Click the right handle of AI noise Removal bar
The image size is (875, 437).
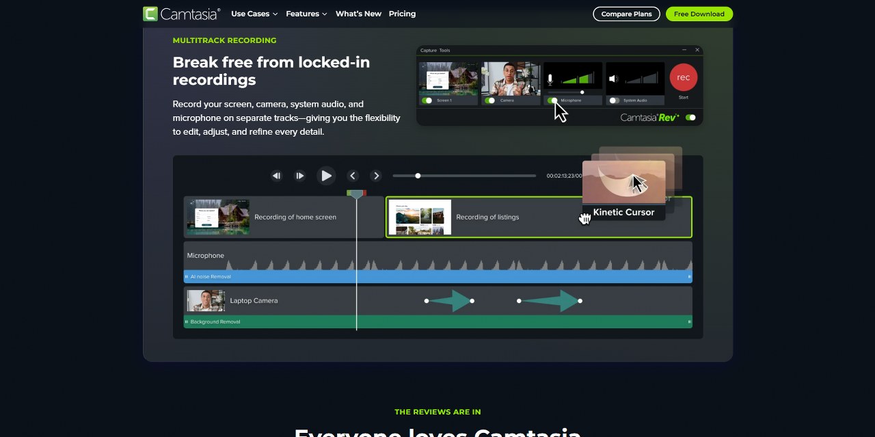pos(689,277)
